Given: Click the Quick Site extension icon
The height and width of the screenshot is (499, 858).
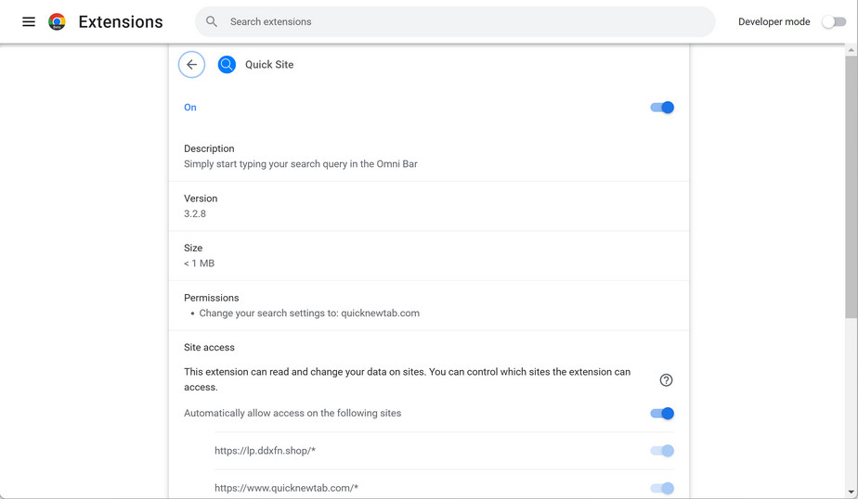Looking at the screenshot, I should pyautogui.click(x=227, y=65).
